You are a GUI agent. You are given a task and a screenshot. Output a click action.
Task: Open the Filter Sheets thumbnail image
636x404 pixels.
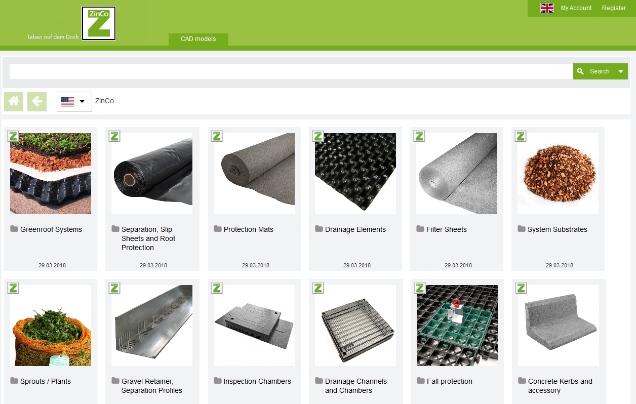[x=457, y=174]
